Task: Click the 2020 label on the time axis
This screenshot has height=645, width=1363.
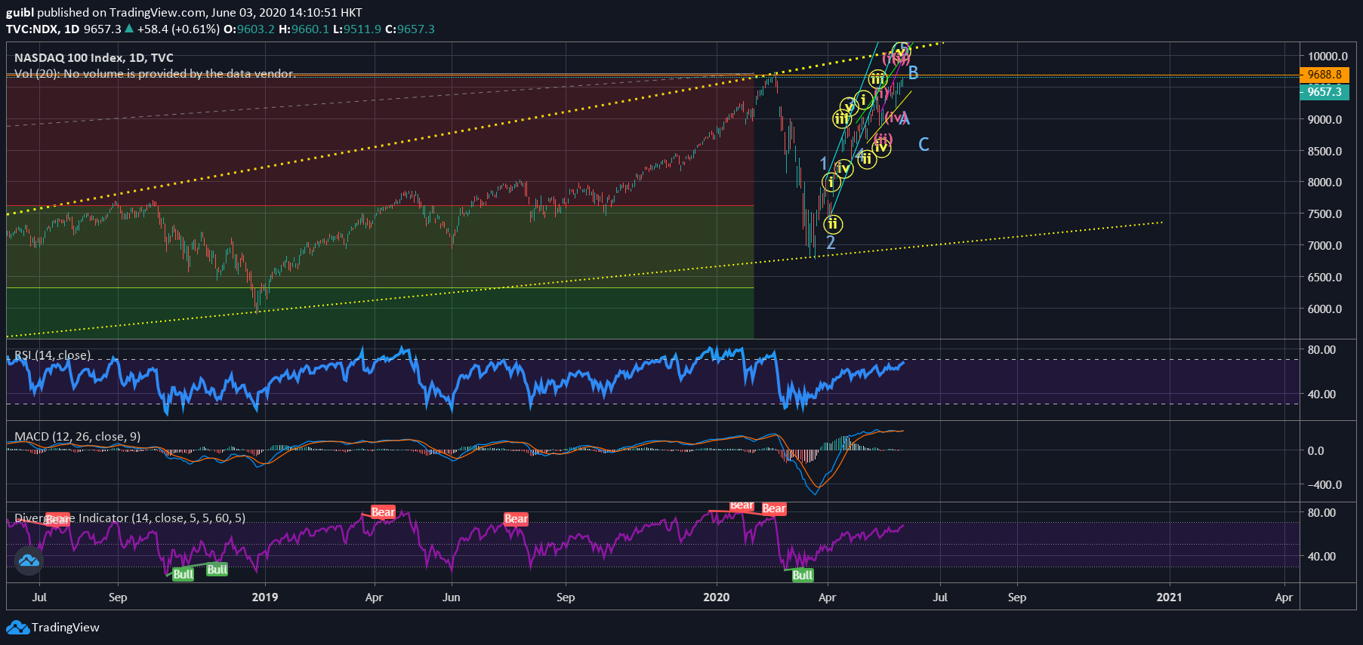Action: (717, 597)
